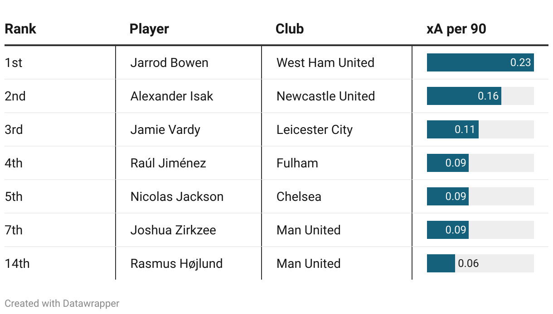The image size is (553, 314).
Task: Click the xA per 90 header
Action: [456, 29]
